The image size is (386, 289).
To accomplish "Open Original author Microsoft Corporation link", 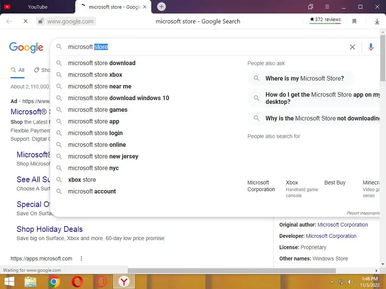I will pos(342,225).
